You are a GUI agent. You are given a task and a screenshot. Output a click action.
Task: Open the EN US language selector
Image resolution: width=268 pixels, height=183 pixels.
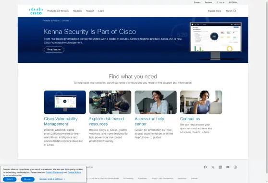click(233, 2)
